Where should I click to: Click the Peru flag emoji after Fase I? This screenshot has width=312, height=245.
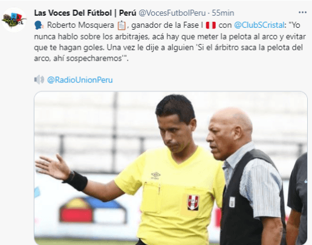(x=211, y=25)
